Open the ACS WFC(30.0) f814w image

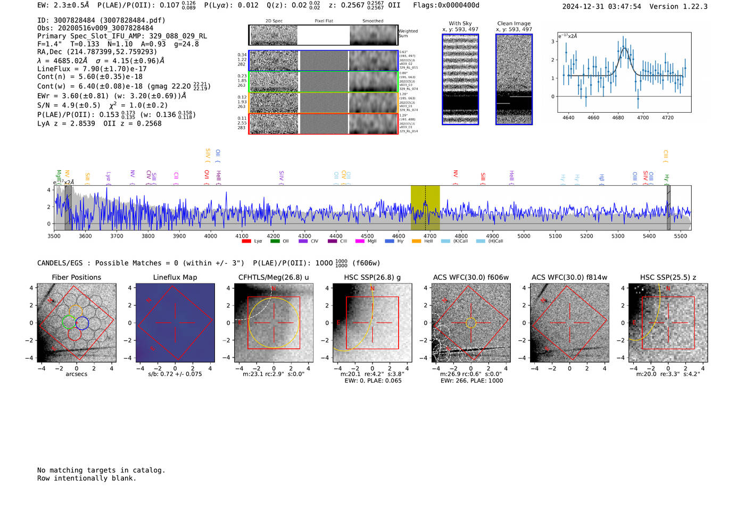click(x=569, y=322)
